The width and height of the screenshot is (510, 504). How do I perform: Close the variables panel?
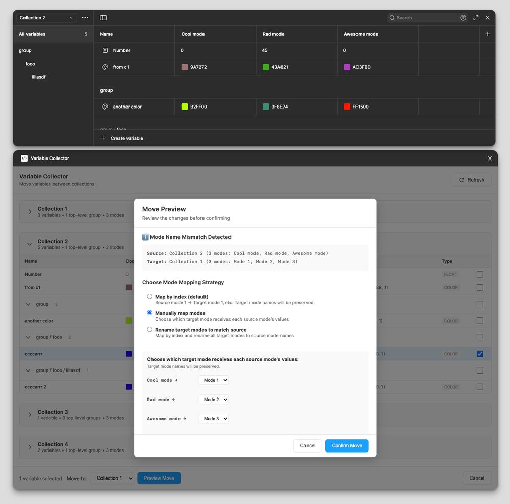click(487, 18)
